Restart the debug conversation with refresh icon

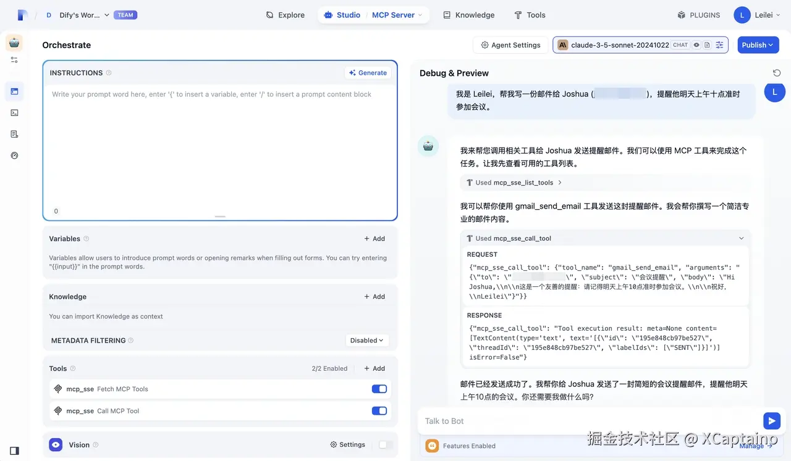pyautogui.click(x=777, y=73)
